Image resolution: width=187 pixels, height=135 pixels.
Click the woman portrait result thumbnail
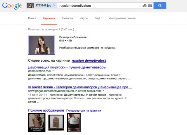coord(41,45)
